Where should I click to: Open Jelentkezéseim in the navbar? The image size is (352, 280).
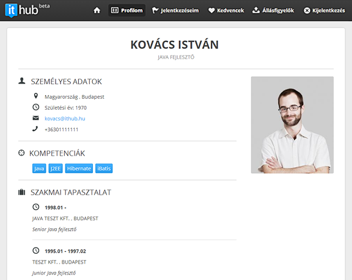pyautogui.click(x=175, y=10)
